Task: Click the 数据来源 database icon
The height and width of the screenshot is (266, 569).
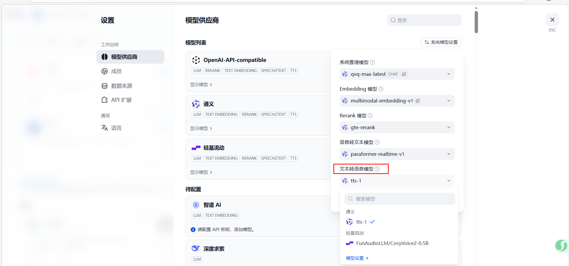Action: [104, 86]
